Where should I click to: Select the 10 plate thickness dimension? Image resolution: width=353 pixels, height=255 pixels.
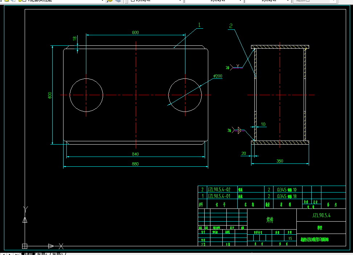coord(263,124)
